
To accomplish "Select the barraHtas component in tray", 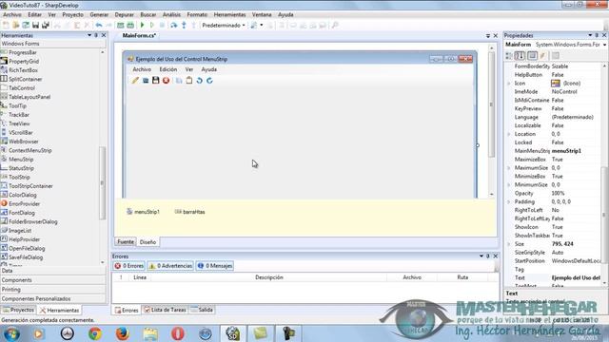I will 189,212.
